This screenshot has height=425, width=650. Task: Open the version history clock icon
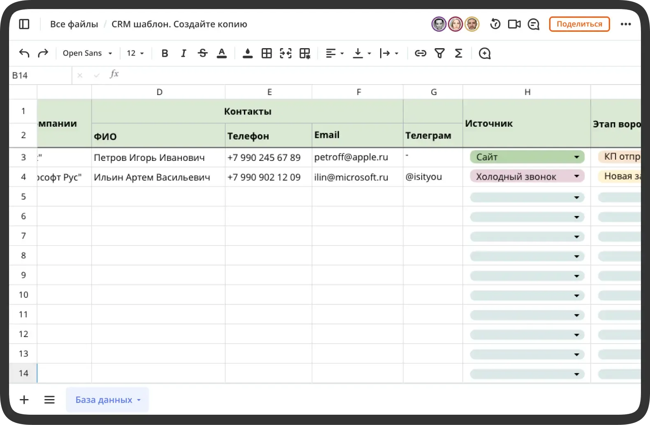[495, 24]
